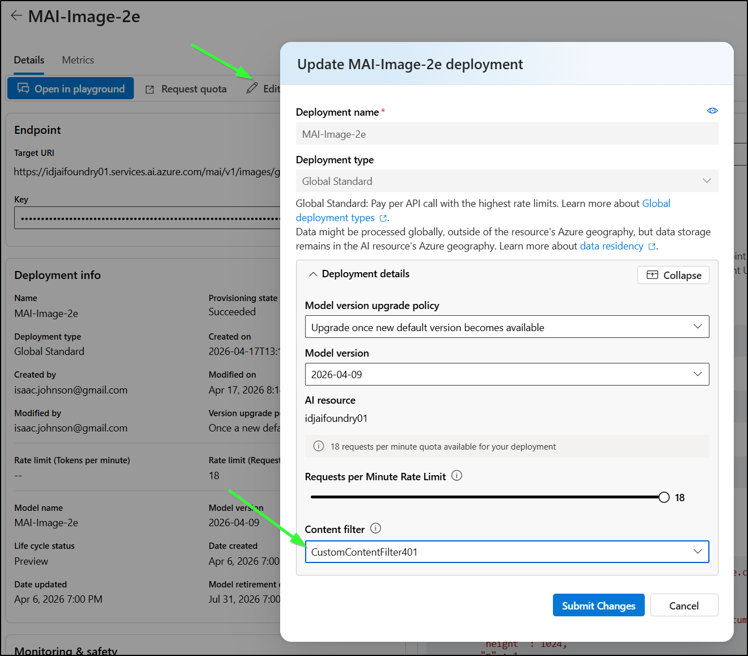Screen dimensions: 748x656
Task: Click the chat icon on Open in playground
Action: point(23,88)
